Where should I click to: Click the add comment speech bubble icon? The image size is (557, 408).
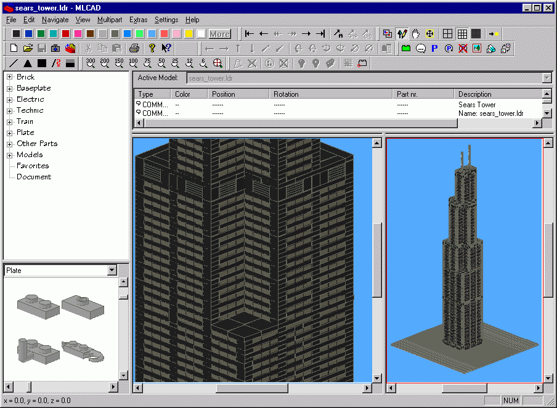[421, 48]
